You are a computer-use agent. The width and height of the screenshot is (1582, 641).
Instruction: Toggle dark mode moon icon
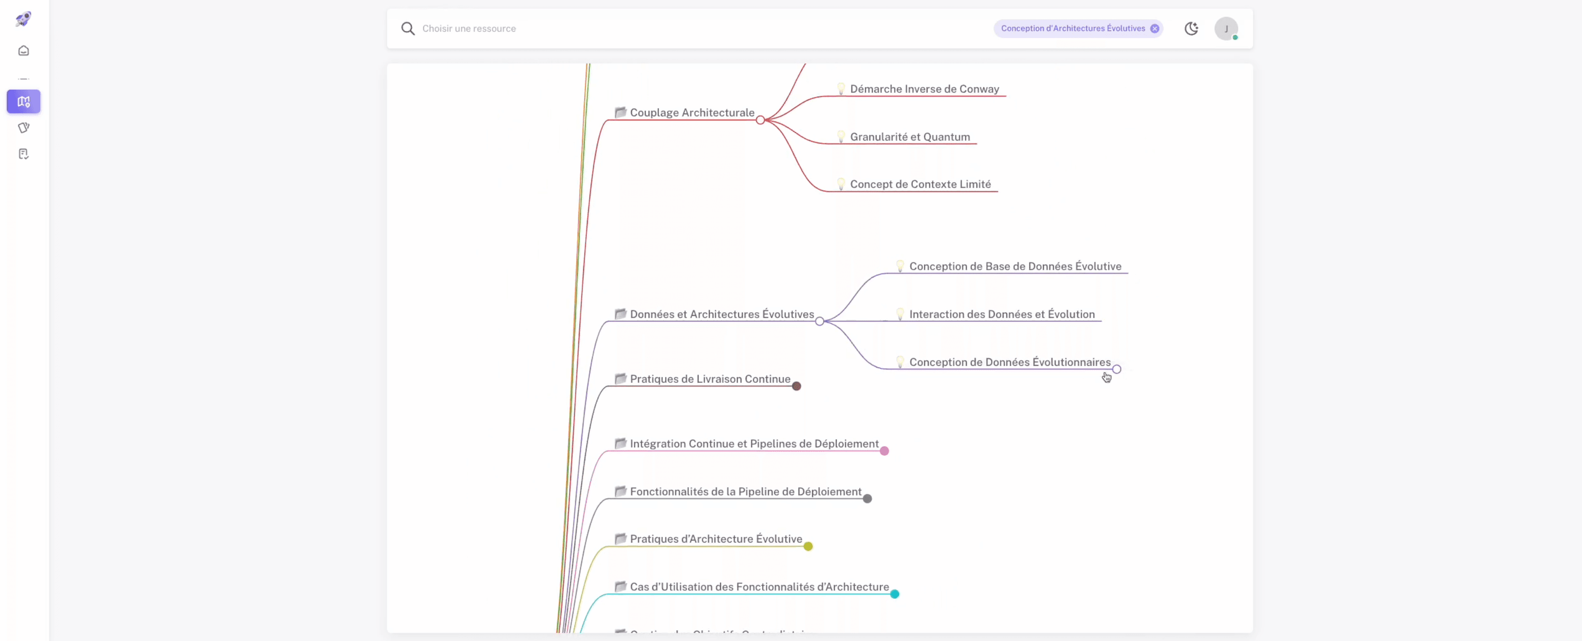(x=1191, y=28)
